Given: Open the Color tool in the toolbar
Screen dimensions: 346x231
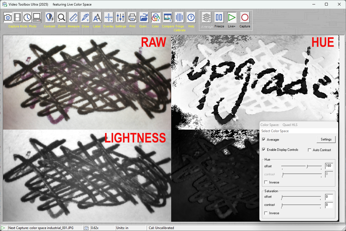Looking at the screenshot, I should click(x=156, y=18).
